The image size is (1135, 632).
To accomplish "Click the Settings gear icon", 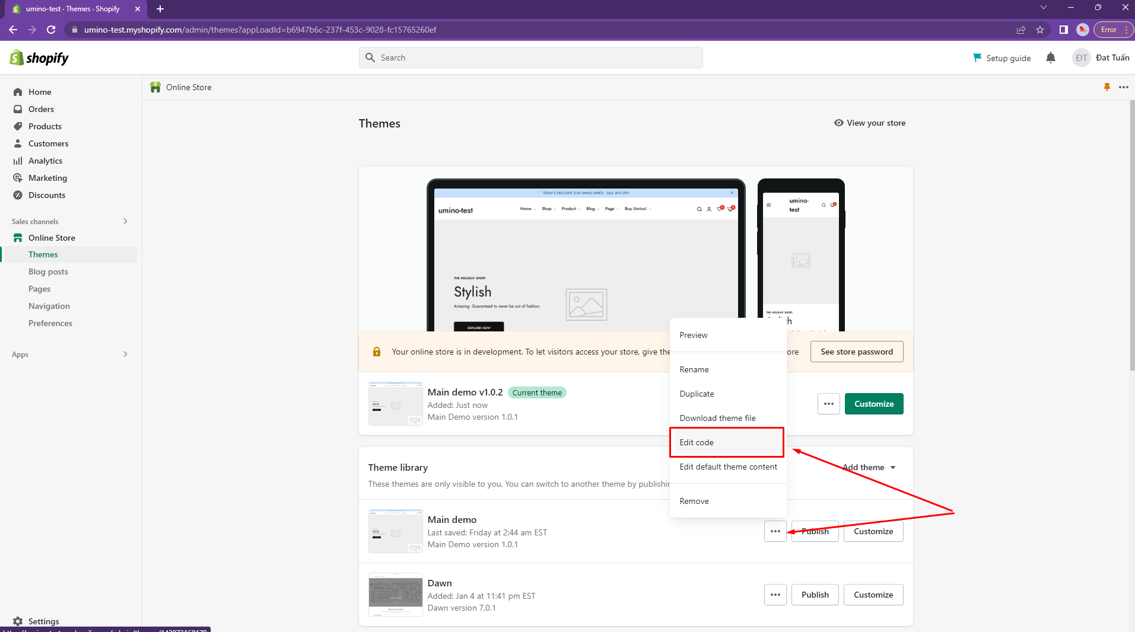I will coord(18,621).
